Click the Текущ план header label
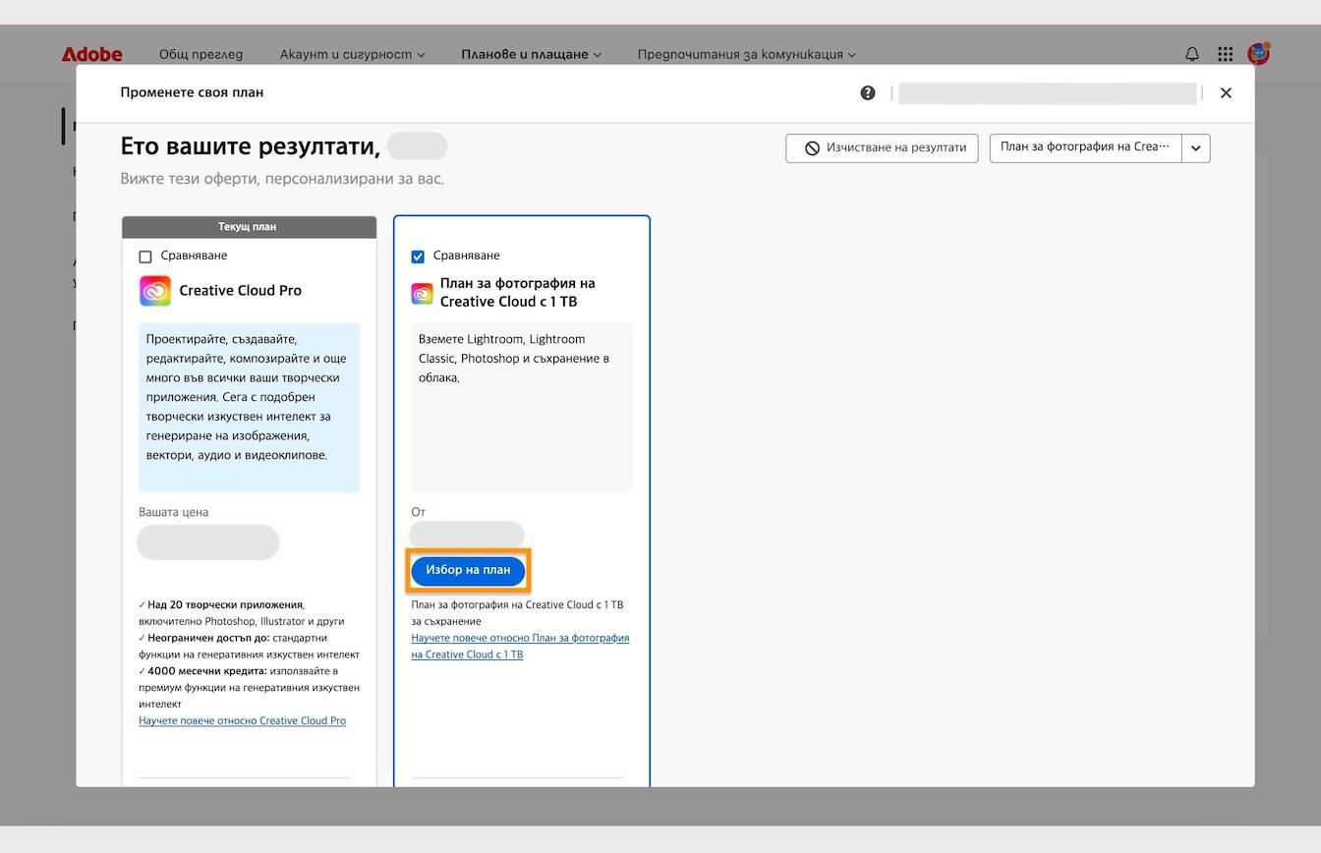 (247, 227)
